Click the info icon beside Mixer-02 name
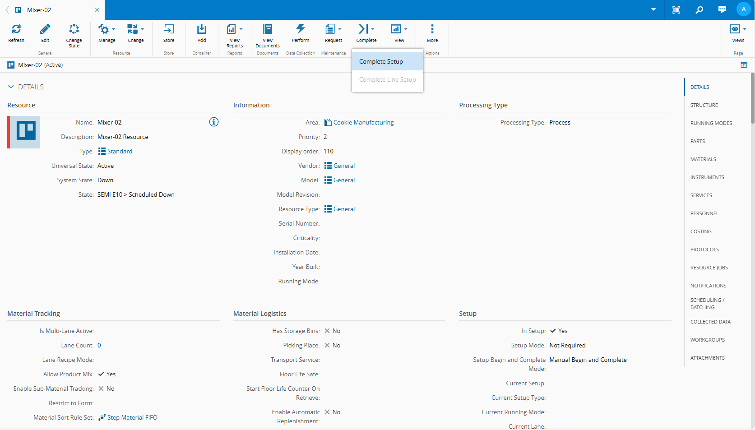This screenshot has height=430, width=755. point(214,122)
